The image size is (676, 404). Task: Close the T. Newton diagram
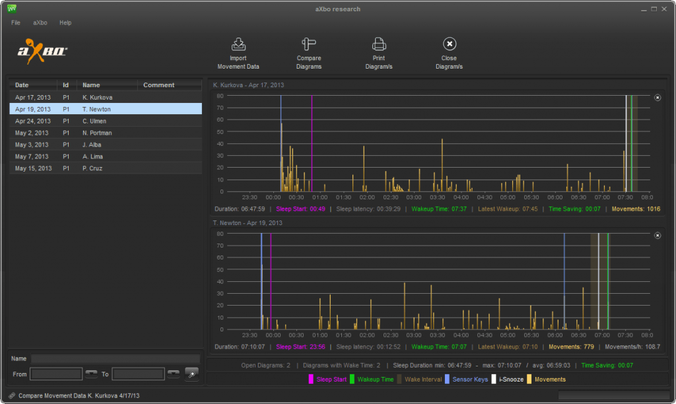(x=657, y=235)
